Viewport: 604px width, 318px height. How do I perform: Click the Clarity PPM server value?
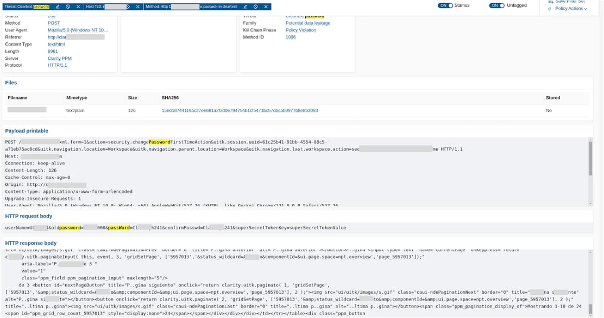pyautogui.click(x=59, y=58)
